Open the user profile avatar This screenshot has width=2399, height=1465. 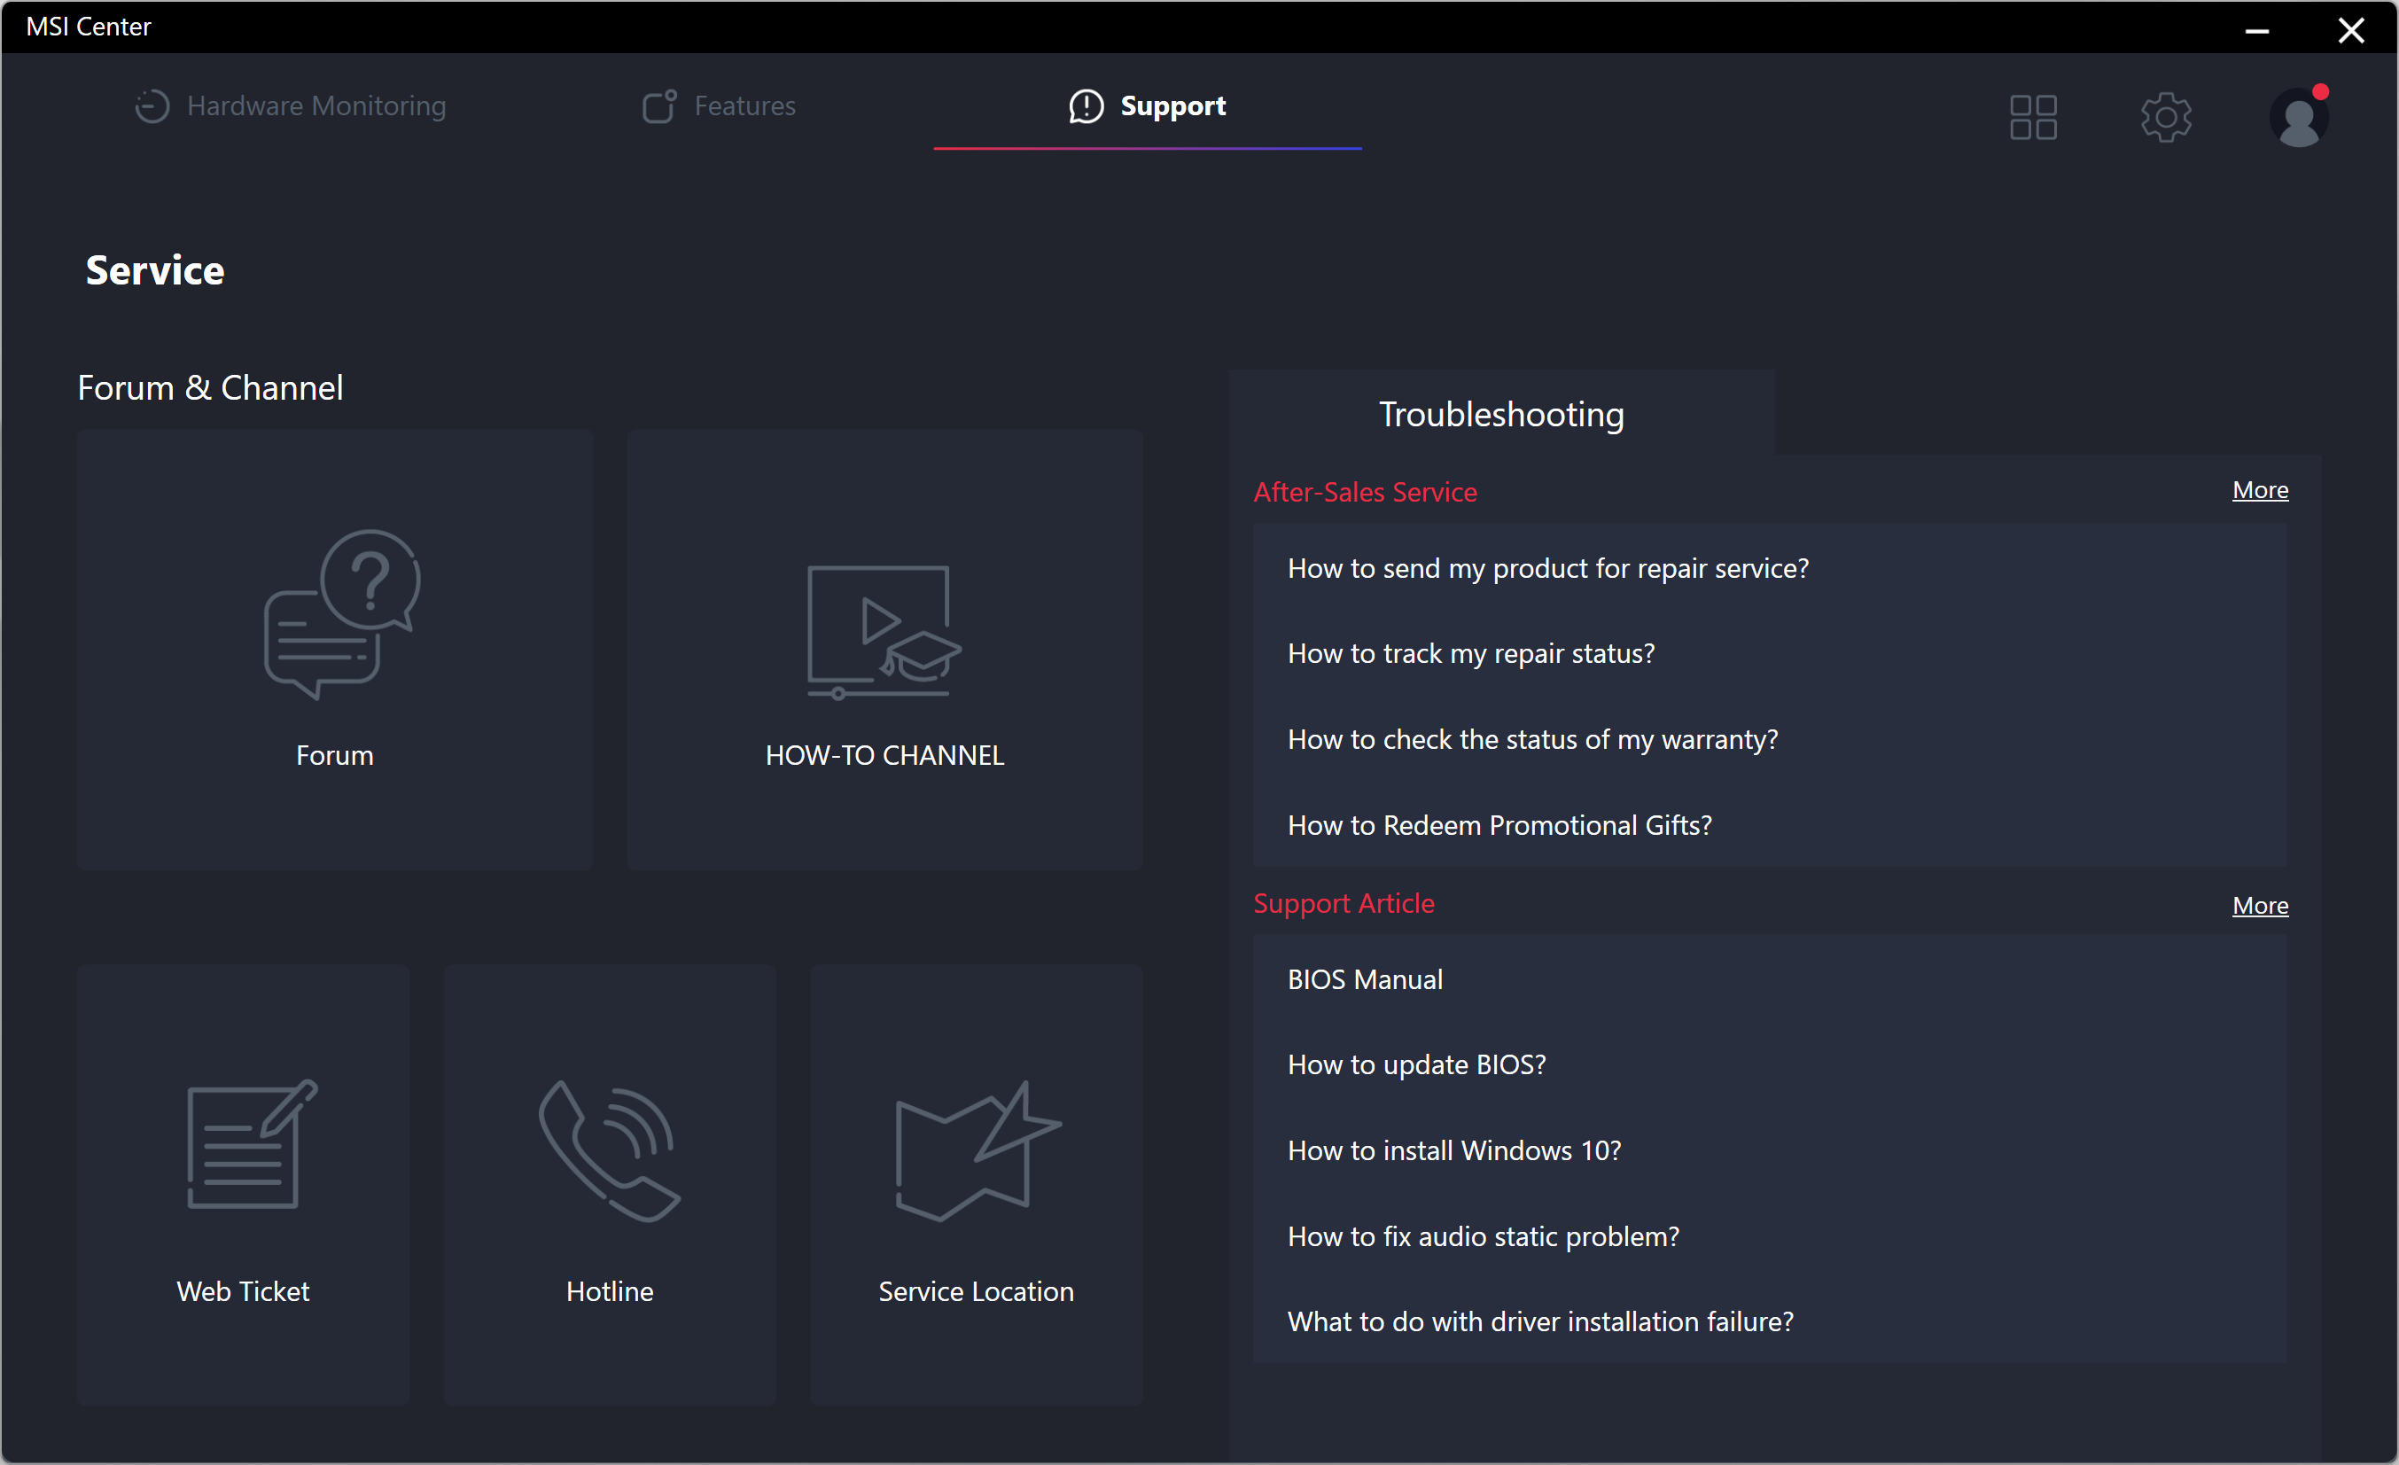point(2298,118)
